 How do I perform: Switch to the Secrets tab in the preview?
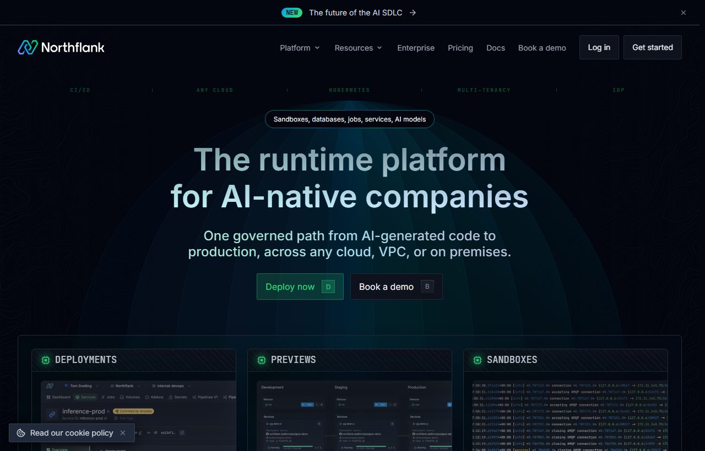178,397
